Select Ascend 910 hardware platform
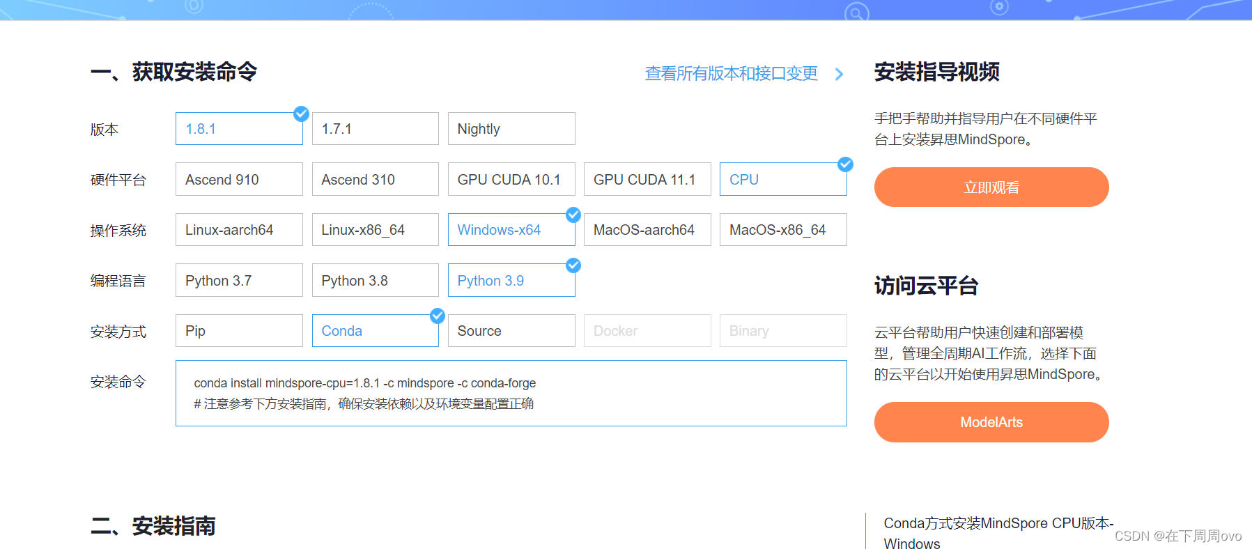 (x=239, y=179)
